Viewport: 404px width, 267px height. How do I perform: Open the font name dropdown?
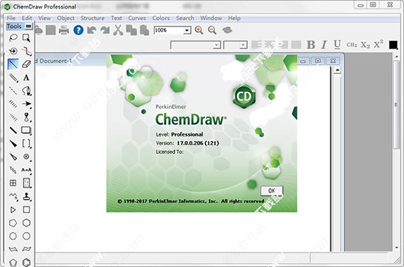click(x=217, y=45)
